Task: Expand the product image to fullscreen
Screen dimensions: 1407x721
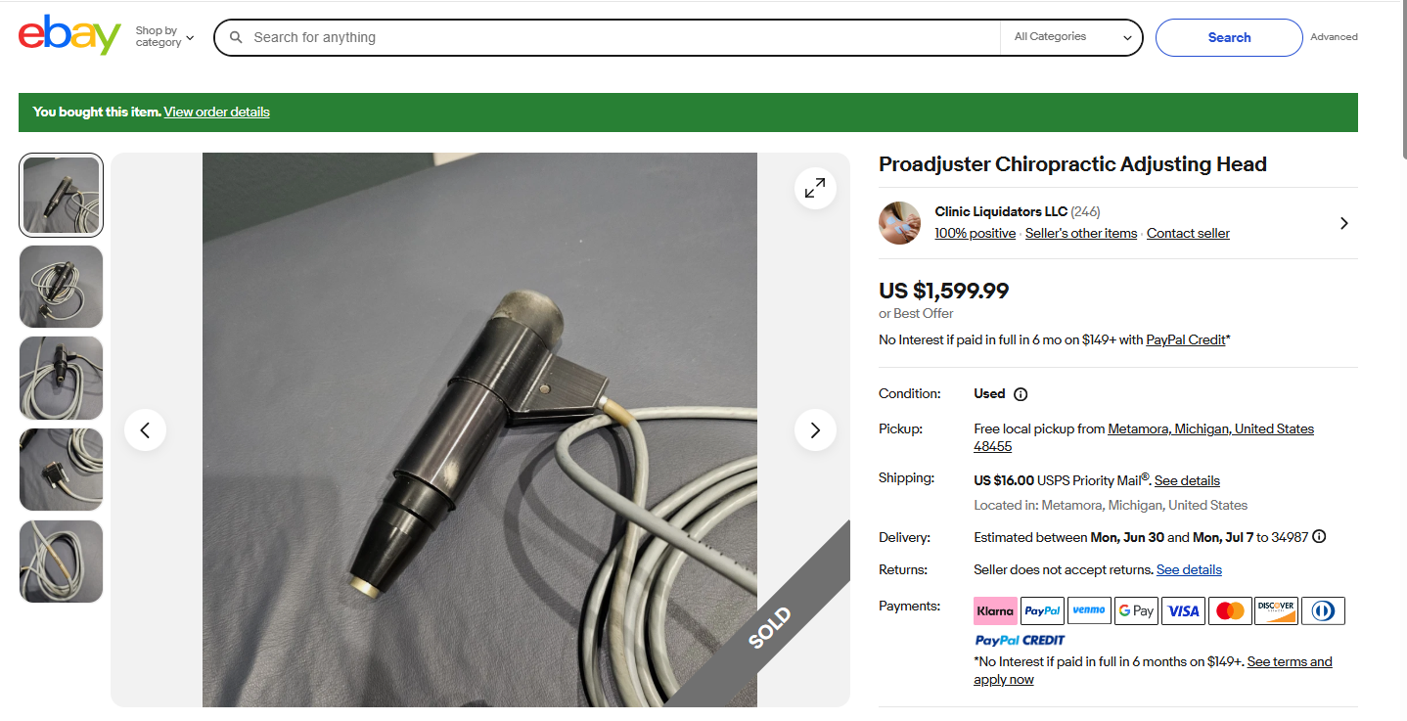Action: pos(815,189)
